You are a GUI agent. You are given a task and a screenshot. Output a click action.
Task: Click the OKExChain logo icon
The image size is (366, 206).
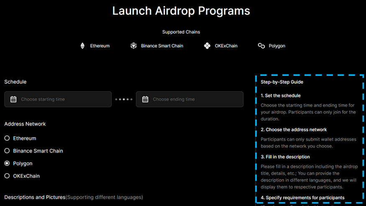point(207,46)
